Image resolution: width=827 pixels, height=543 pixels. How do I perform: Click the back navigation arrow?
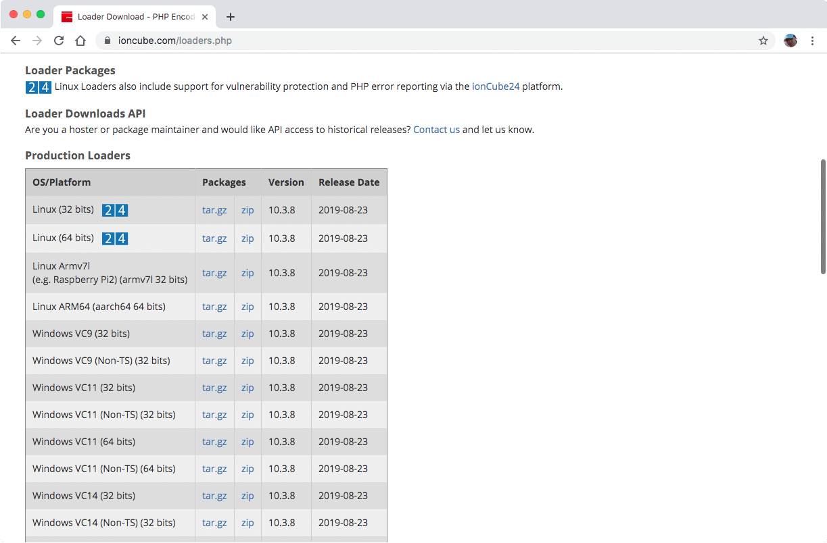click(x=16, y=41)
